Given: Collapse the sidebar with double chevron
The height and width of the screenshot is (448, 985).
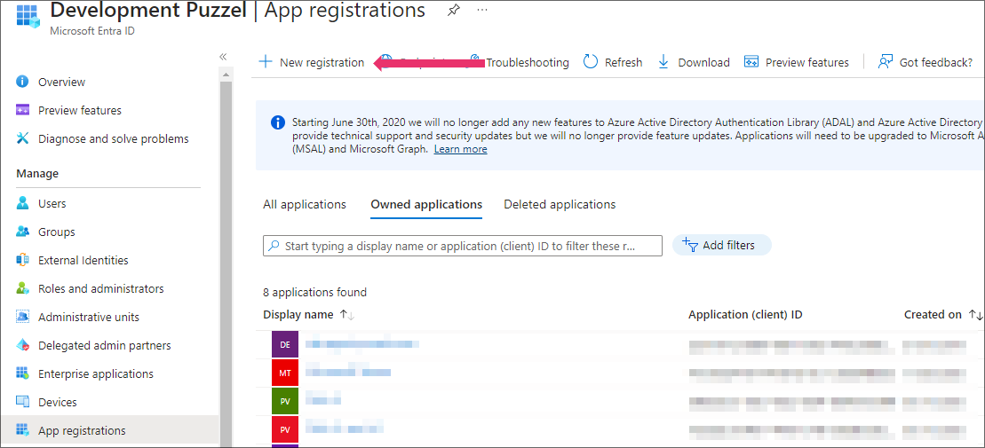Looking at the screenshot, I should click(223, 57).
